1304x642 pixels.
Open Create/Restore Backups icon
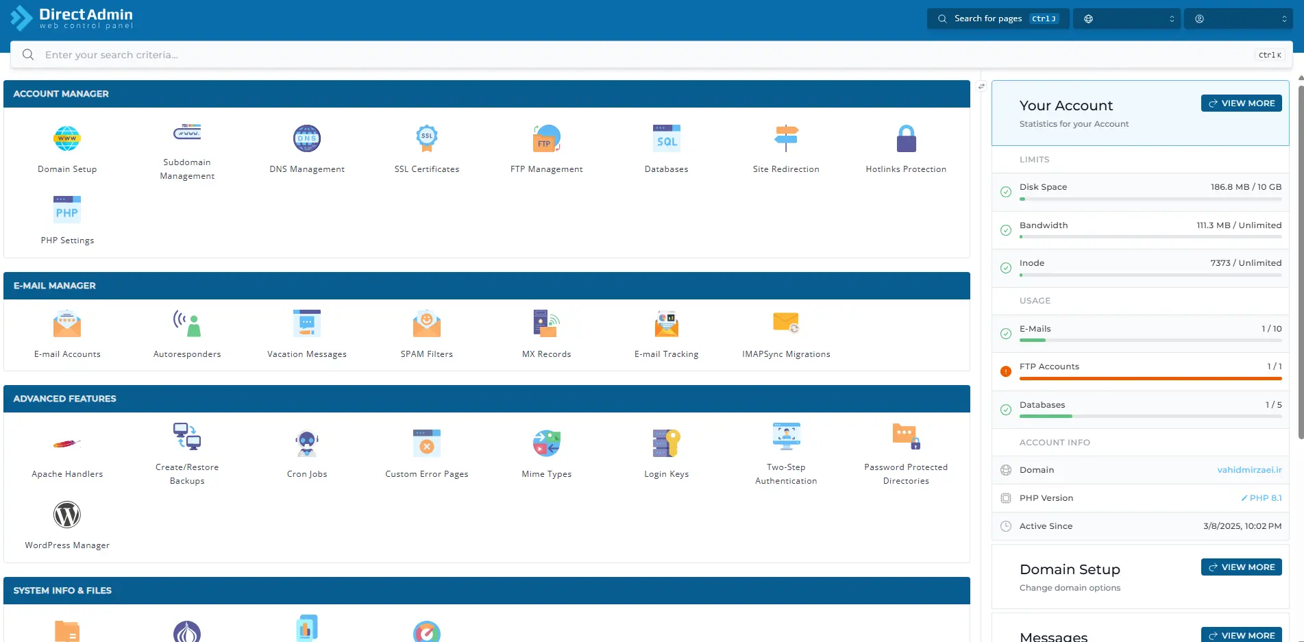187,436
